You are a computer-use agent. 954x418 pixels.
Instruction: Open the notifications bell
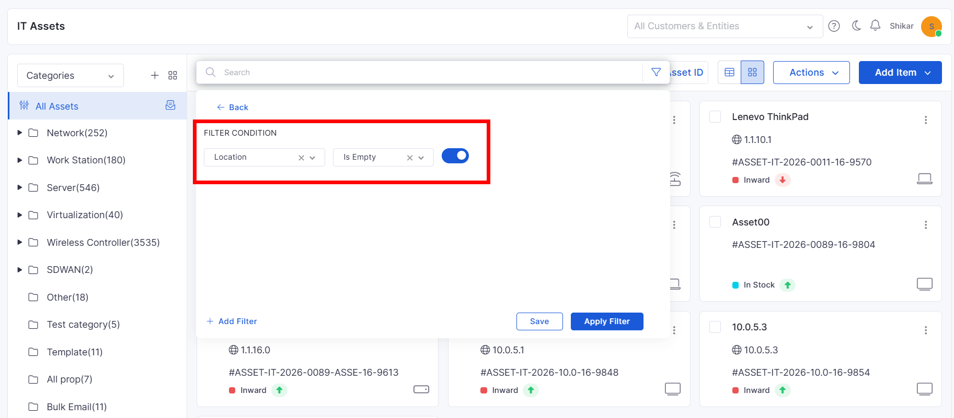click(875, 26)
